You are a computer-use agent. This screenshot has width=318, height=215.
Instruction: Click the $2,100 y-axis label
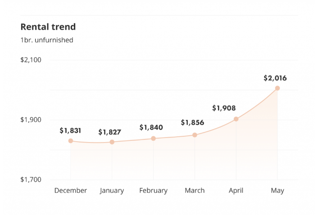31,60
